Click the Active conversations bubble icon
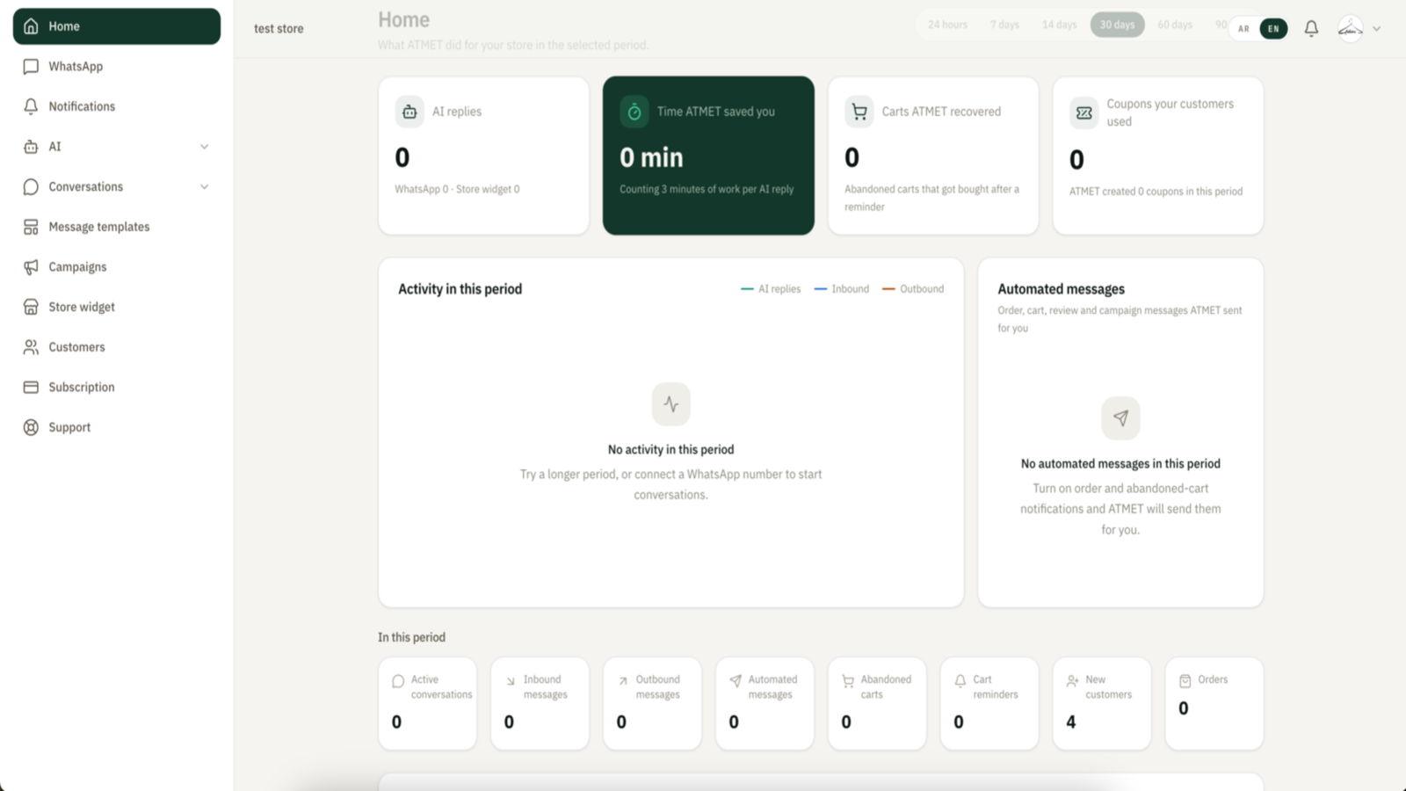 click(x=398, y=681)
